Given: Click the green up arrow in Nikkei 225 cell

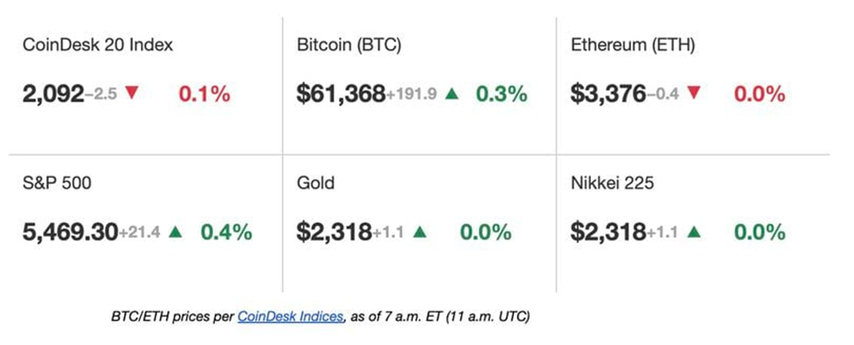Looking at the screenshot, I should [x=693, y=232].
